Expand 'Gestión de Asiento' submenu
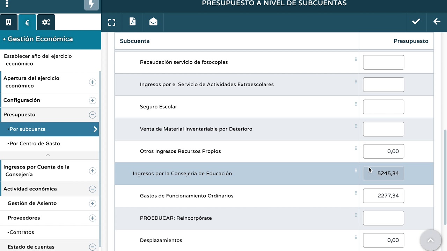 click(93, 204)
